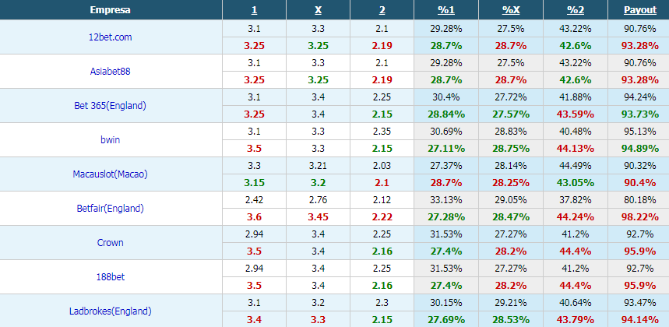Open the 12bet.com bookmaker link

[110, 37]
